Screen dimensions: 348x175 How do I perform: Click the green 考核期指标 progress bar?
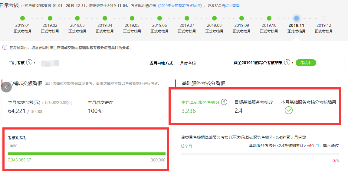pyautogui.click(x=87, y=154)
